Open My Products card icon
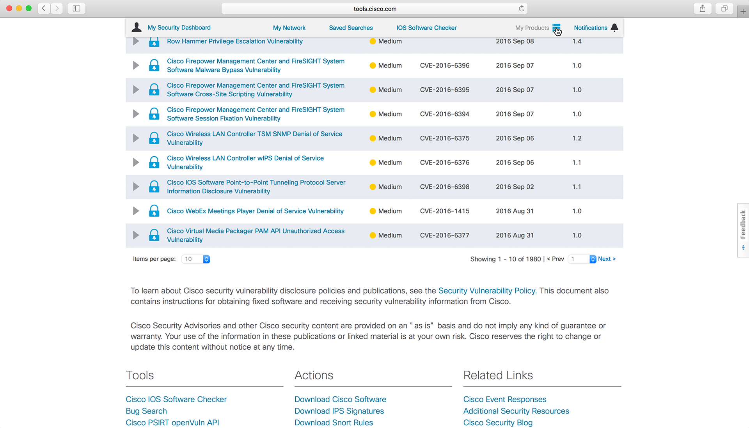 click(x=556, y=27)
